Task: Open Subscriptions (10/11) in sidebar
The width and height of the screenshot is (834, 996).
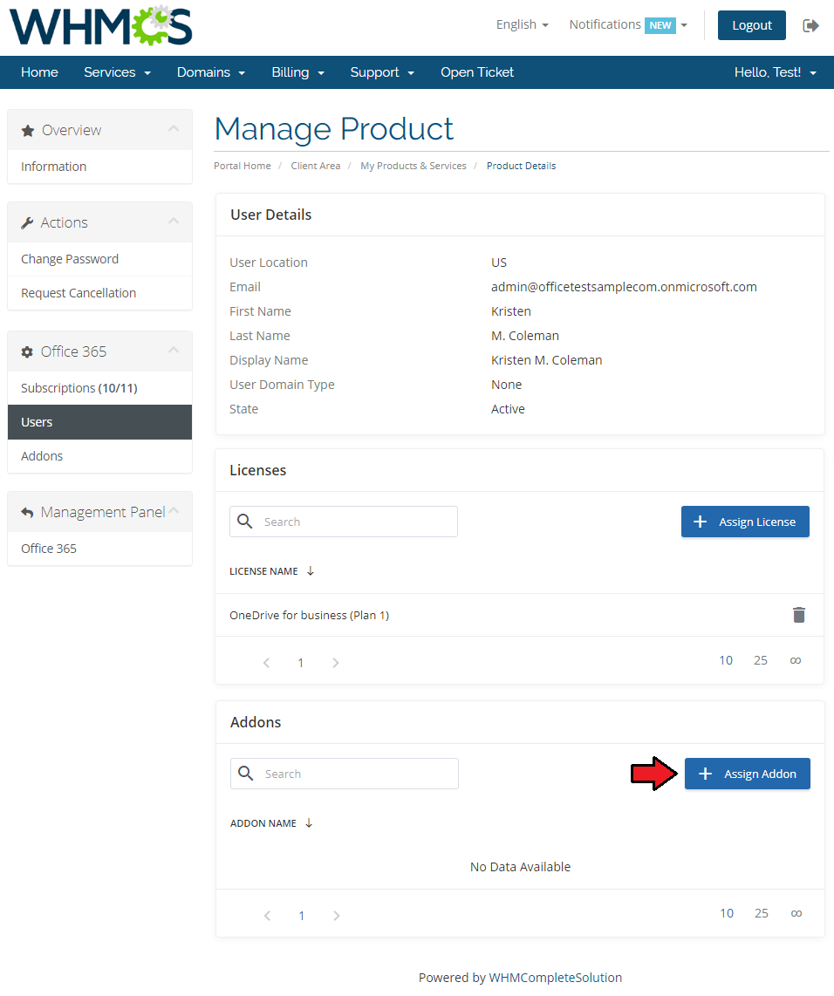Action: [x=99, y=388]
